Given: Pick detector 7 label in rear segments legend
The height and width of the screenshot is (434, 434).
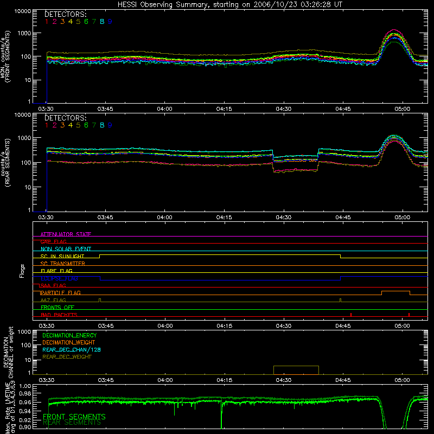Looking at the screenshot, I should point(94,125).
